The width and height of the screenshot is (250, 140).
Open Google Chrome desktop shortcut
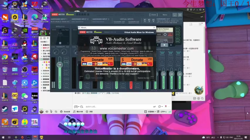[x=5, y=59]
